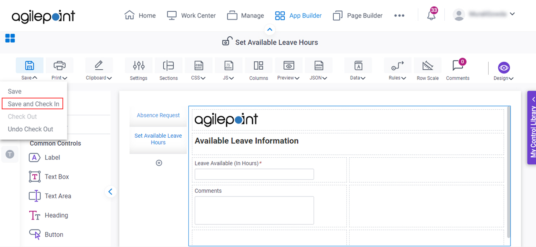
Task: Click the JSON file icon
Action: point(319,66)
